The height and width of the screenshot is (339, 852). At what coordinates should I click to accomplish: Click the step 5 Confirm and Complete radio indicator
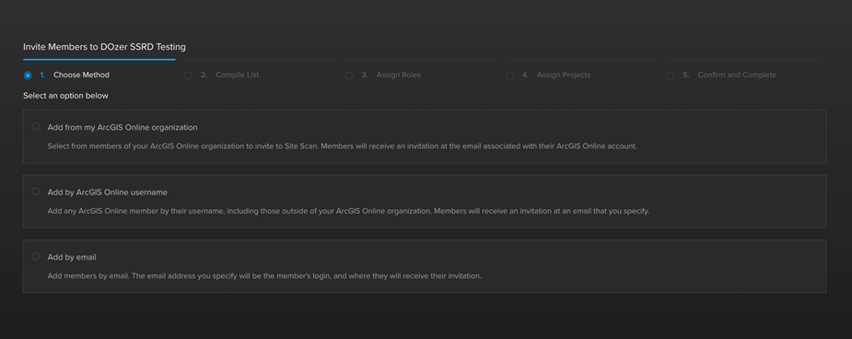671,76
